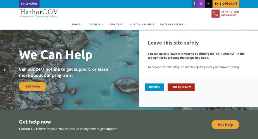Image resolution: width=258 pixels, height=139 pixels.
Task: Click the red EXIT QUICKLY! popup button
Action: [x=181, y=87]
